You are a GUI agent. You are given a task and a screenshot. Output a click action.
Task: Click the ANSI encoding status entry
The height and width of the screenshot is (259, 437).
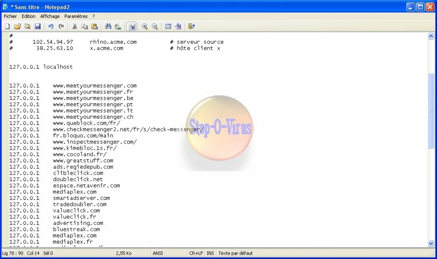click(x=158, y=253)
